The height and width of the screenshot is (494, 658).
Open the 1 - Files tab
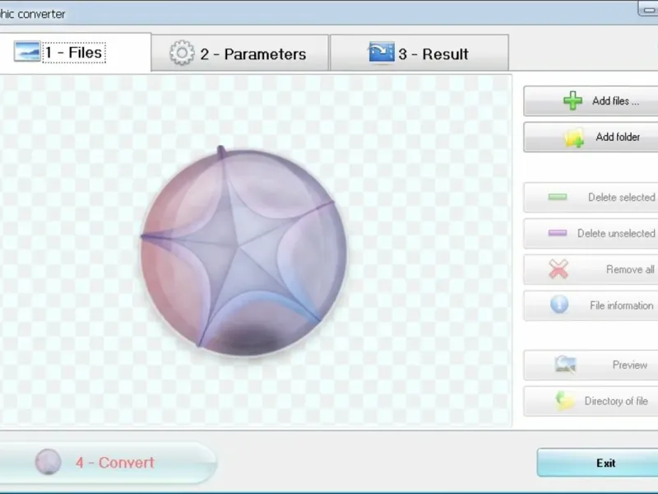(75, 52)
